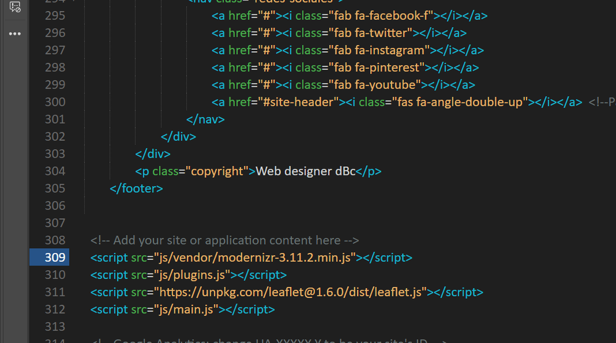Screen dimensions: 616x343
Task: Click line number 311 in the gutter
Action: 55,292
